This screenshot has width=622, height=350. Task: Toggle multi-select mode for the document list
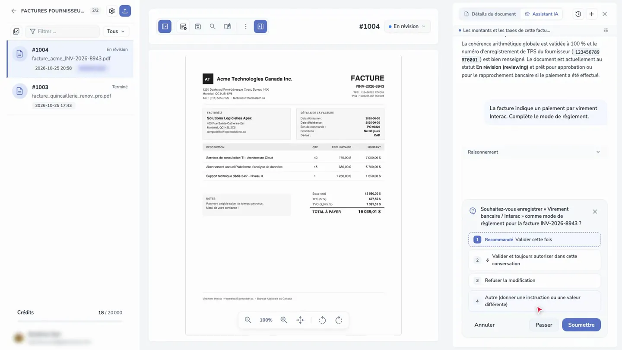click(16, 32)
